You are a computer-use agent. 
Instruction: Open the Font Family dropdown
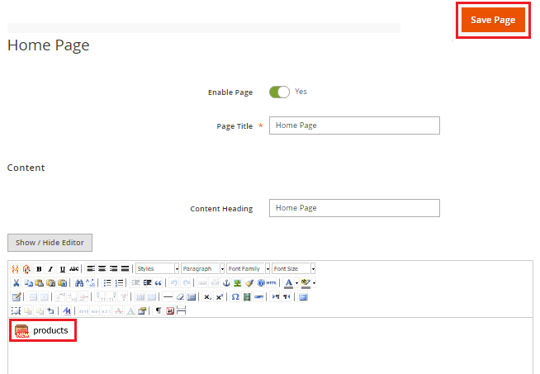tap(248, 269)
